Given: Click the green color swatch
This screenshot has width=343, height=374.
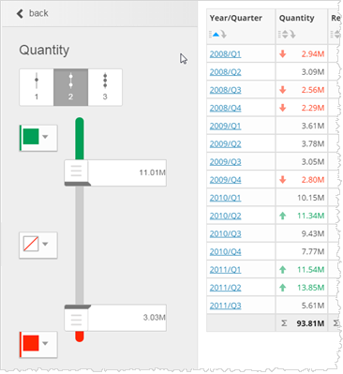Looking at the screenshot, I should click(31, 137).
